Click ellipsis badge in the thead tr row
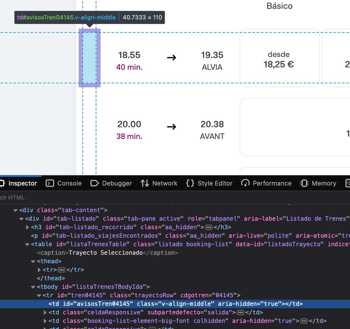The image size is (350, 329). coord(62,270)
